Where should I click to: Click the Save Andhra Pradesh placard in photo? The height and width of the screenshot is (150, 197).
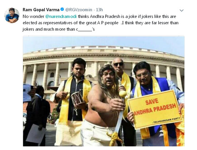(x=155, y=109)
